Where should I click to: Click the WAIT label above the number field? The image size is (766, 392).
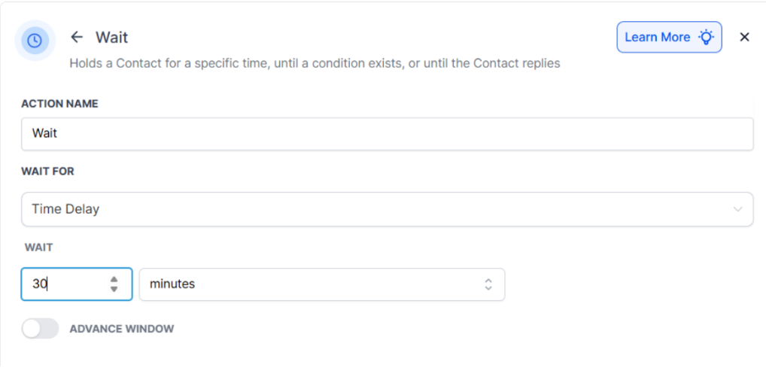39,247
